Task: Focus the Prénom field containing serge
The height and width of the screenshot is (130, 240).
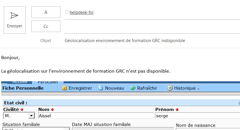Action: [x=197, y=116]
